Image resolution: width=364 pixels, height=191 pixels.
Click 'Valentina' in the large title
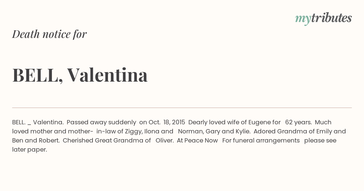click(107, 75)
